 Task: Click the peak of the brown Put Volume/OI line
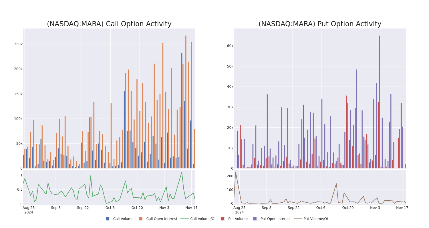(235, 172)
